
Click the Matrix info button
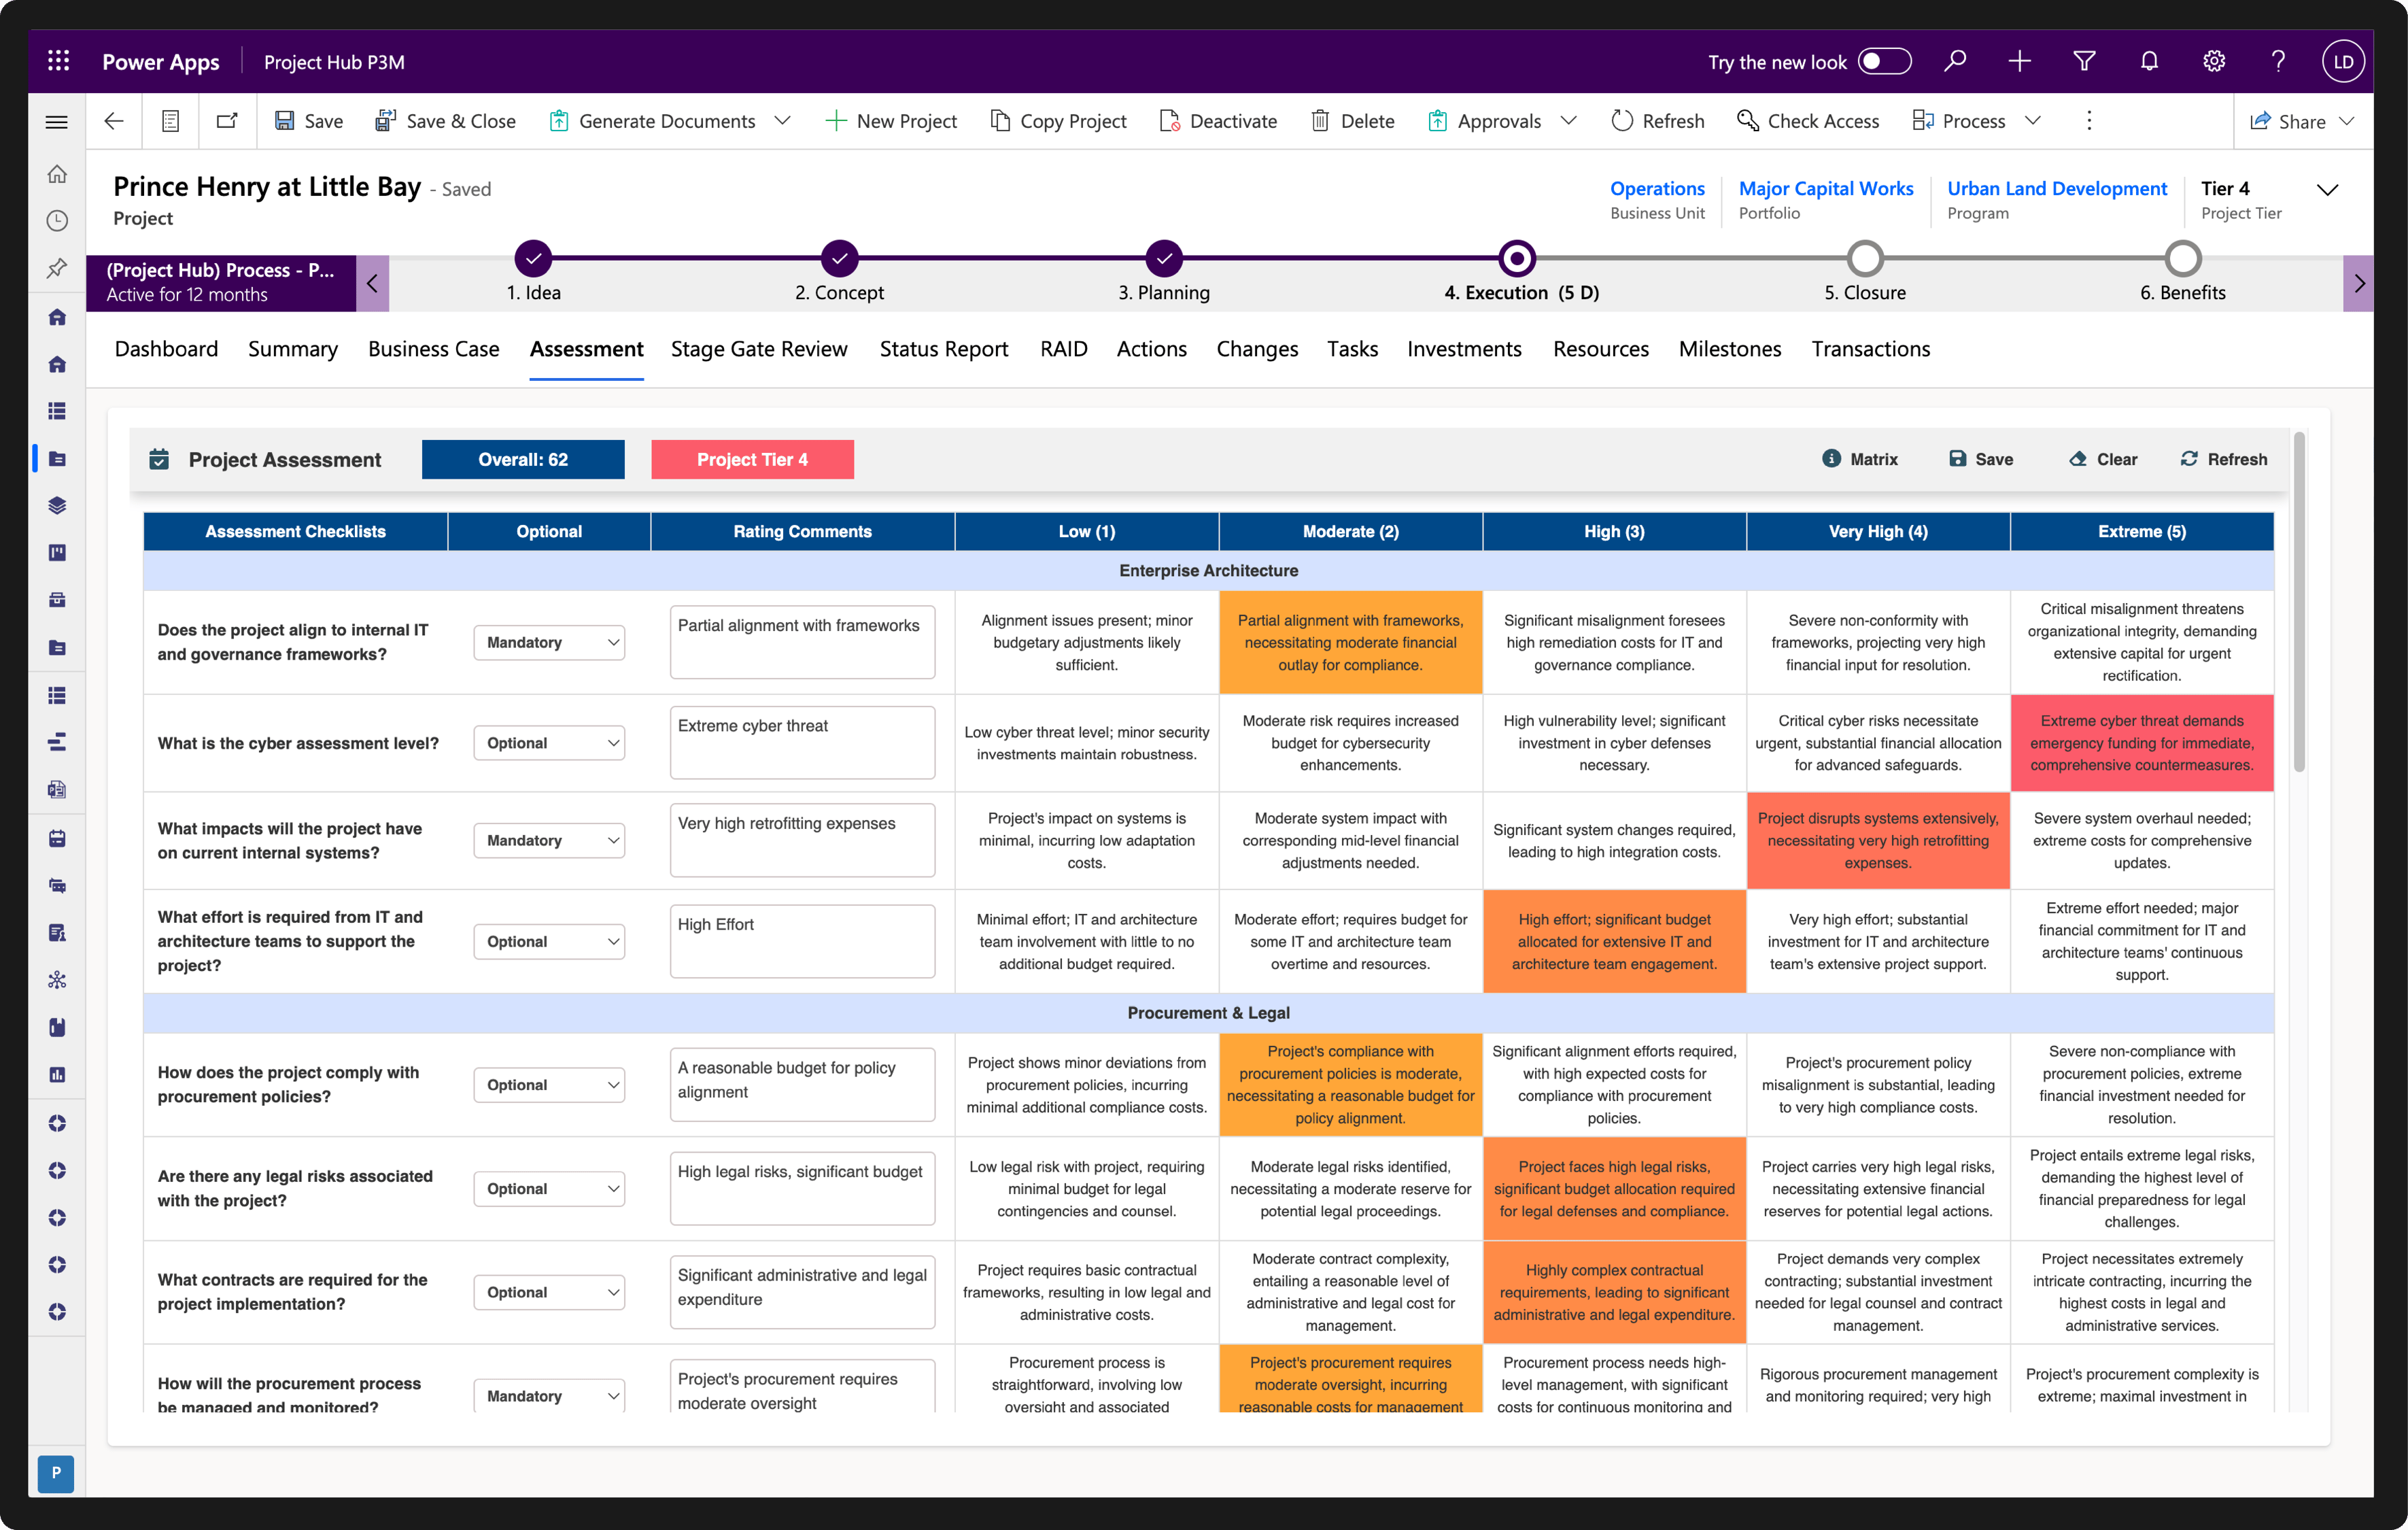[x=1859, y=459]
